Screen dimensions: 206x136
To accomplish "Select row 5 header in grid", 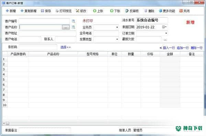I will coord(5,79).
